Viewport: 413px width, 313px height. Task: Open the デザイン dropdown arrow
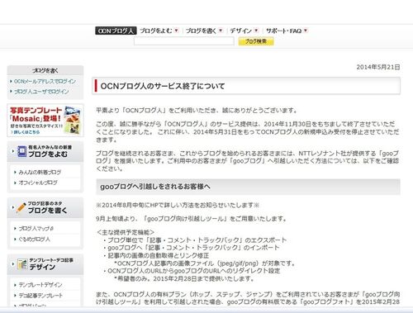coord(256,31)
